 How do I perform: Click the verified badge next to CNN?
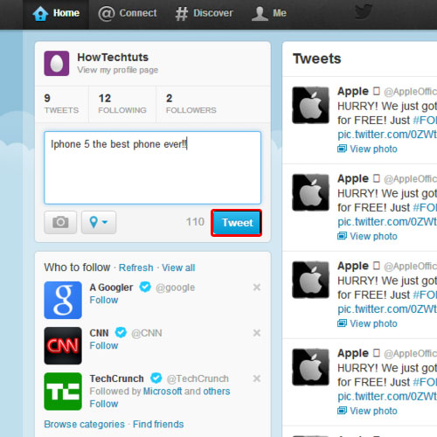[121, 332]
